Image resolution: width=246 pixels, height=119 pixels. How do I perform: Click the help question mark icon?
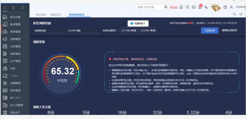[x=225, y=7]
